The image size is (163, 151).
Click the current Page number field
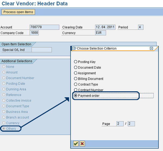tap(120, 124)
